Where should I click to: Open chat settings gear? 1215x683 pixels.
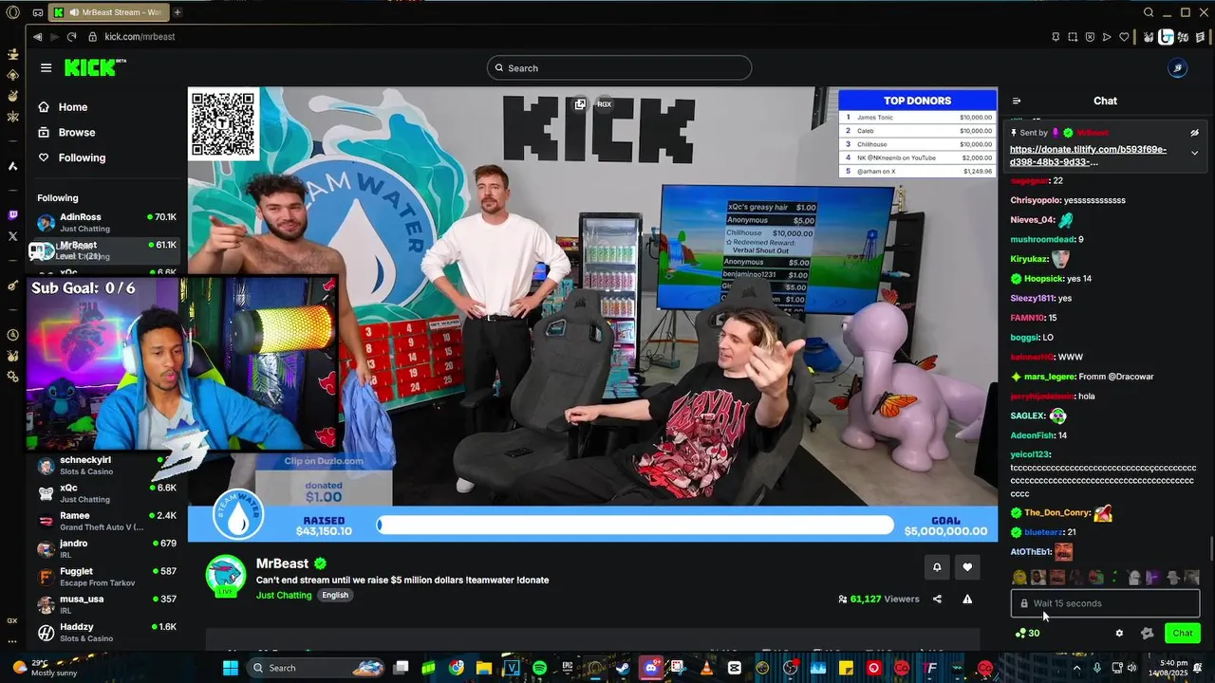pyautogui.click(x=1119, y=634)
